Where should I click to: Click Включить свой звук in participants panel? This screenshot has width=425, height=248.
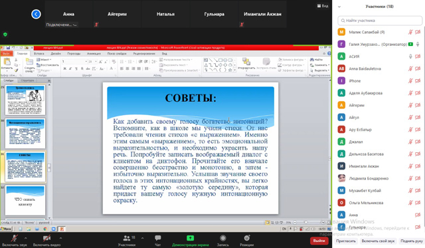[378, 241]
